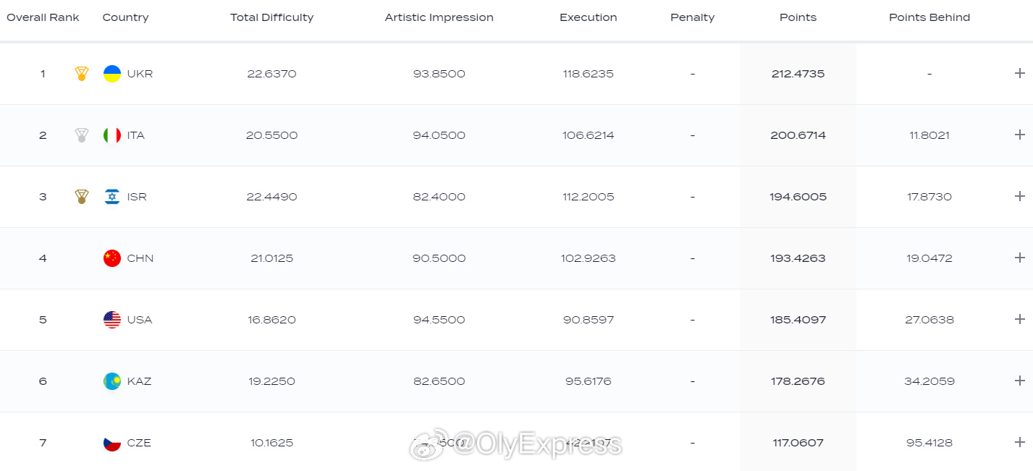Click the Italy flag icon
The image size is (1033, 471).
(112, 135)
